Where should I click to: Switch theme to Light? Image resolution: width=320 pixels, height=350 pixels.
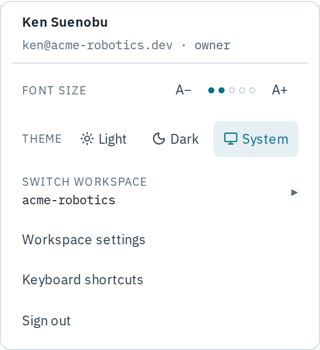coord(104,139)
